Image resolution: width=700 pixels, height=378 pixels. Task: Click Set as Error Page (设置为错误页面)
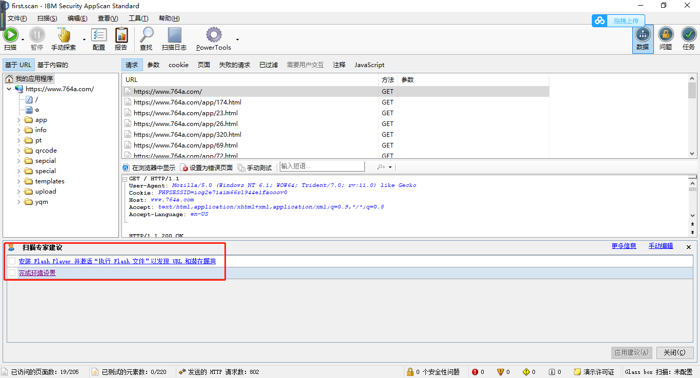(207, 167)
